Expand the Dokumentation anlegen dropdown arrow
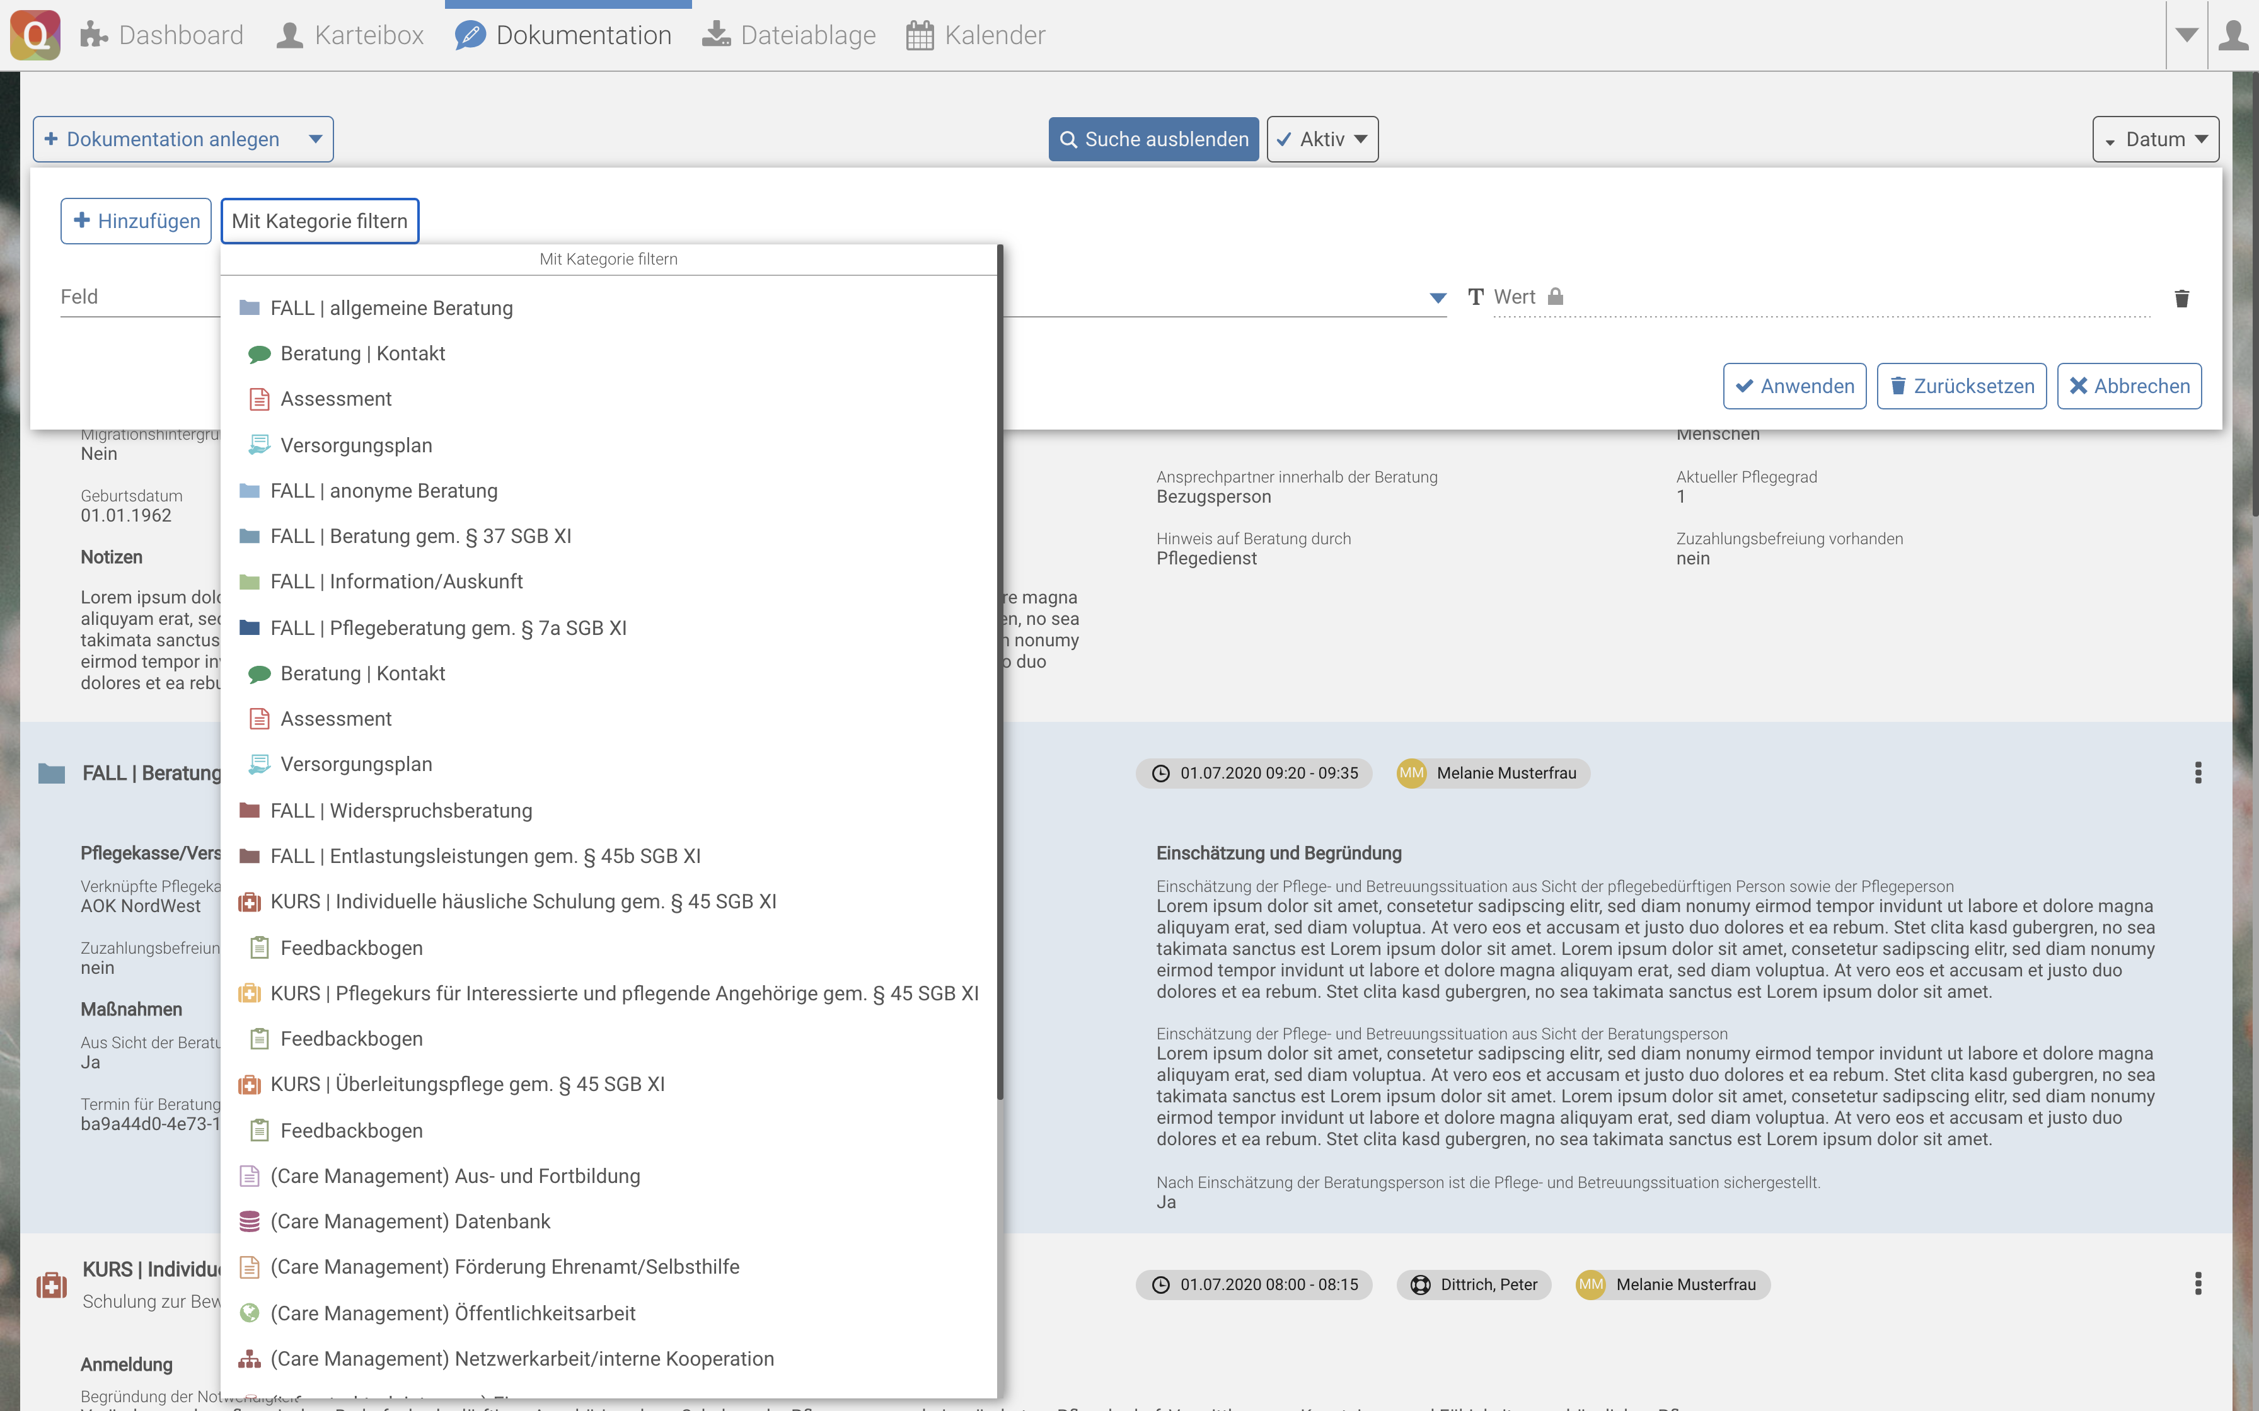 316,139
